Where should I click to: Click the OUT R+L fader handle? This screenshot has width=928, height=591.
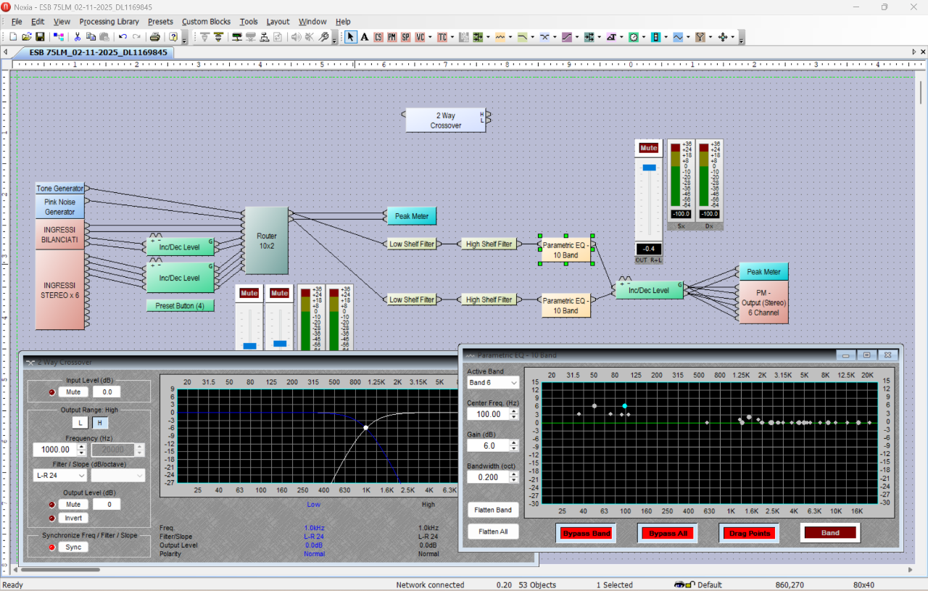point(649,168)
